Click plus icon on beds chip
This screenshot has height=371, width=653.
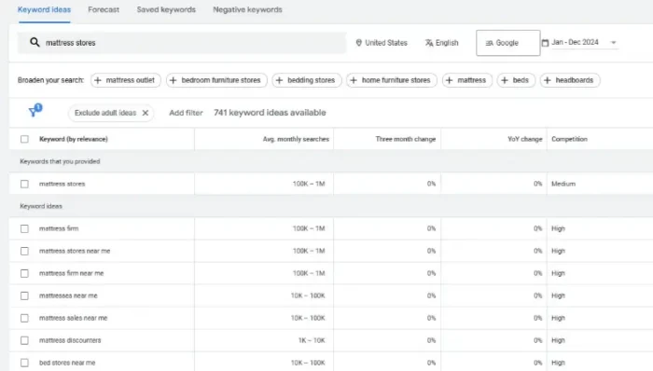click(x=505, y=80)
